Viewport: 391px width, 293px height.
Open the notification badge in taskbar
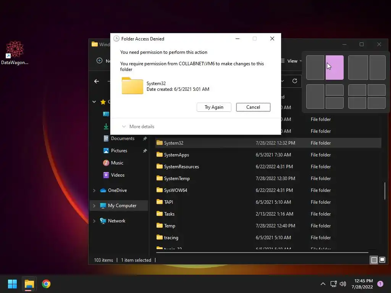[x=380, y=284]
